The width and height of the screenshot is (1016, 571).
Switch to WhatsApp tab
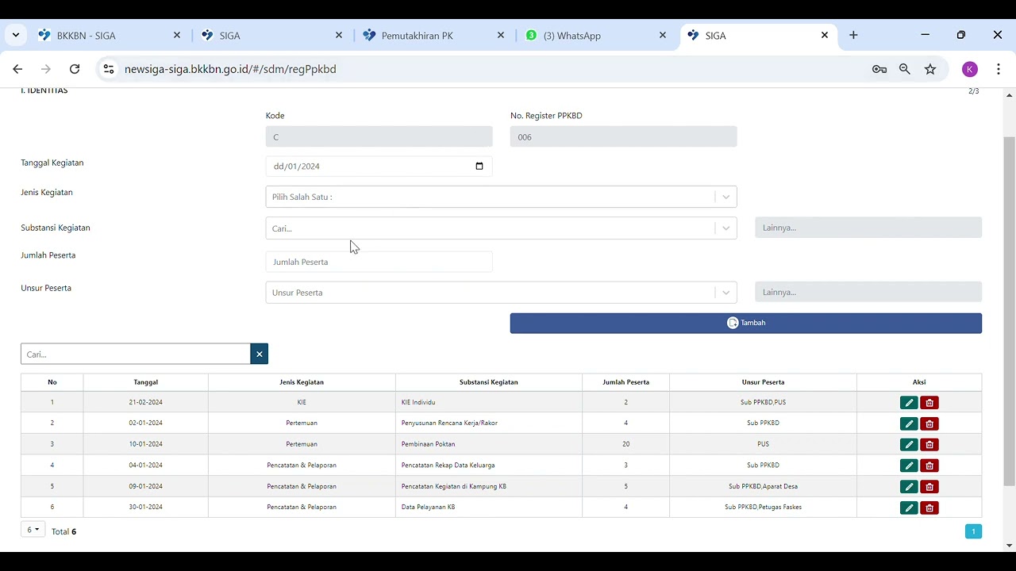pyautogui.click(x=594, y=35)
